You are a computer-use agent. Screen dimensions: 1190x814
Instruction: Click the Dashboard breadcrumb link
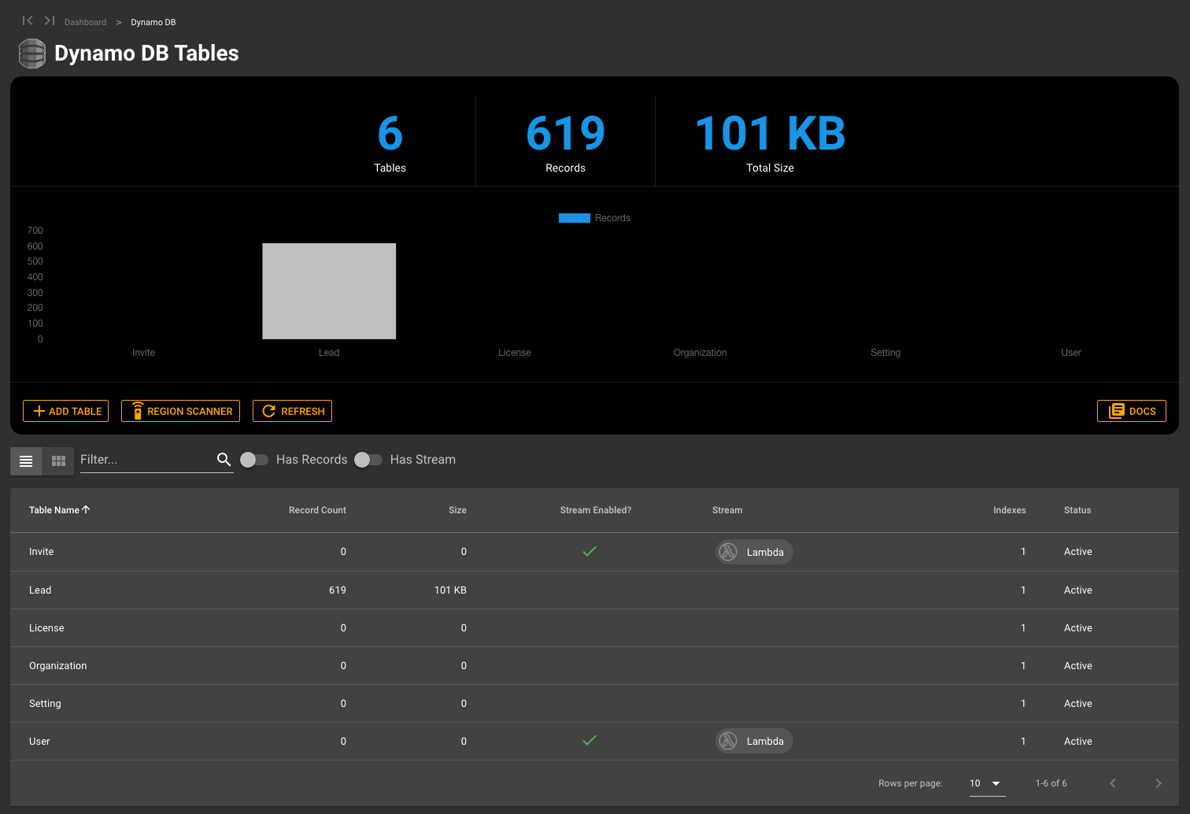85,22
